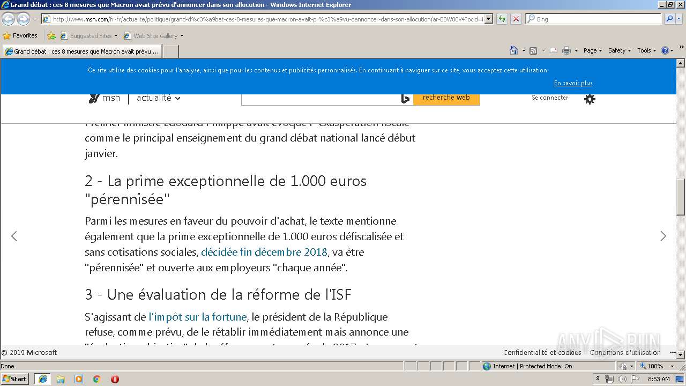Click the Bing logo in the search box
This screenshot has height=386, width=686.
pos(406,98)
